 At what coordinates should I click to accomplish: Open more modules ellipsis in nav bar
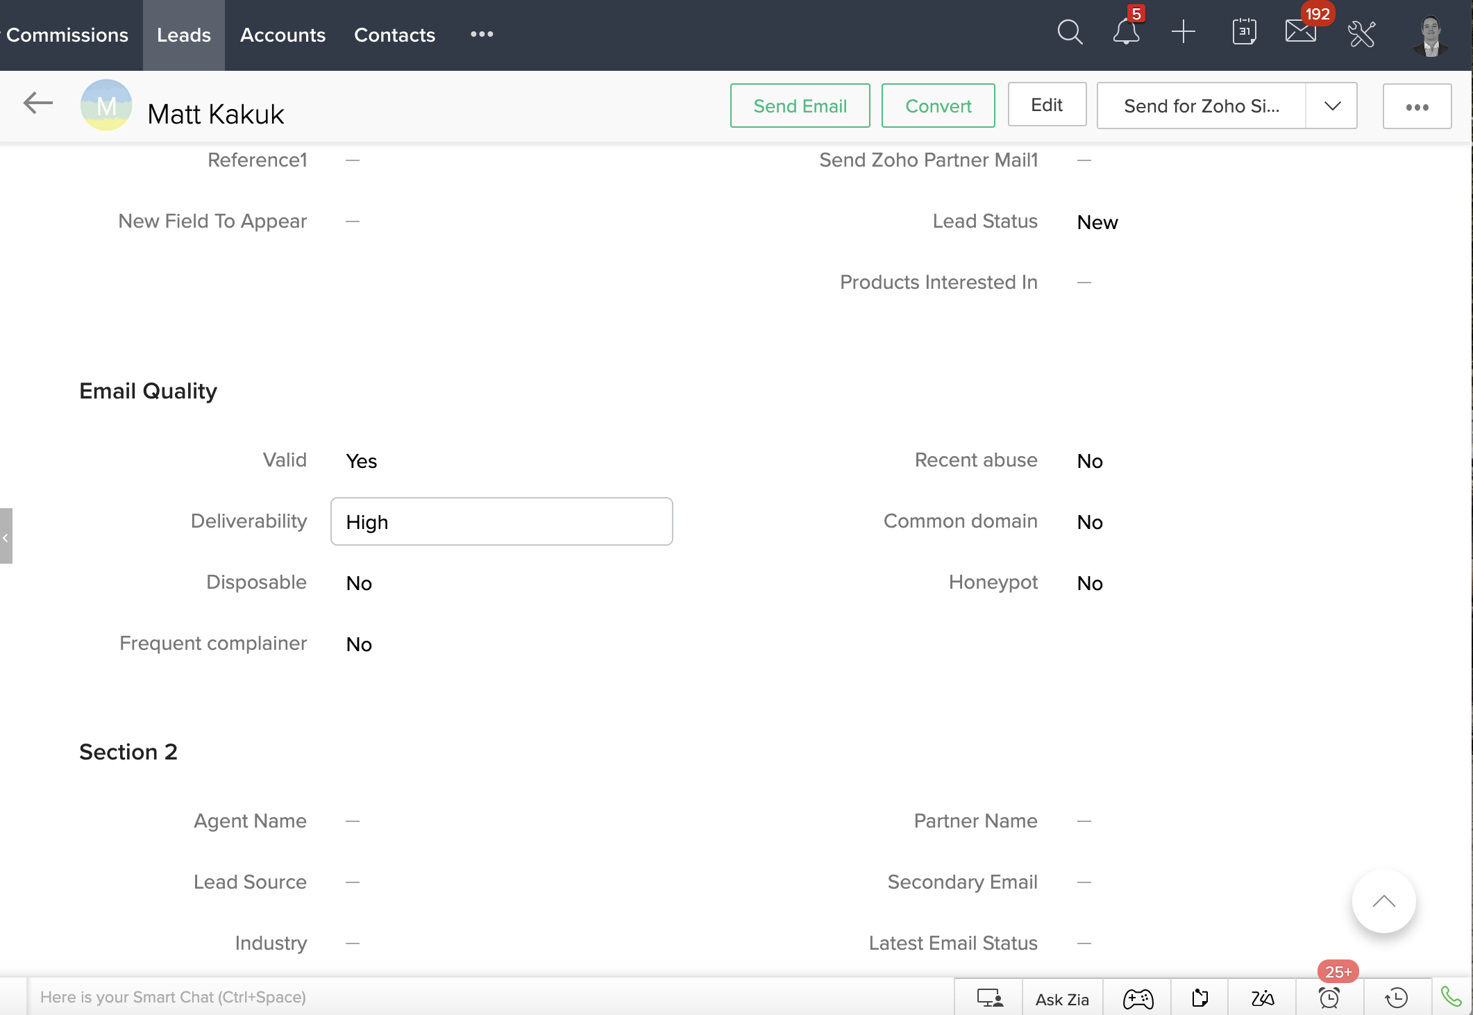tap(482, 34)
